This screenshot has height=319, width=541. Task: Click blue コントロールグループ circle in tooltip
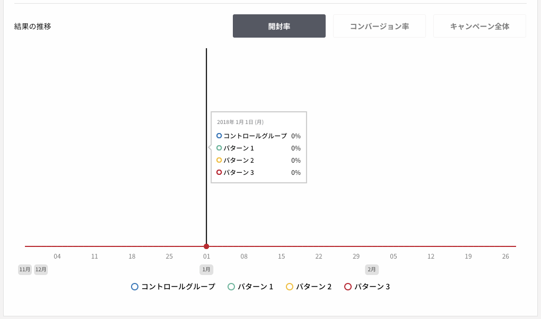pos(219,136)
